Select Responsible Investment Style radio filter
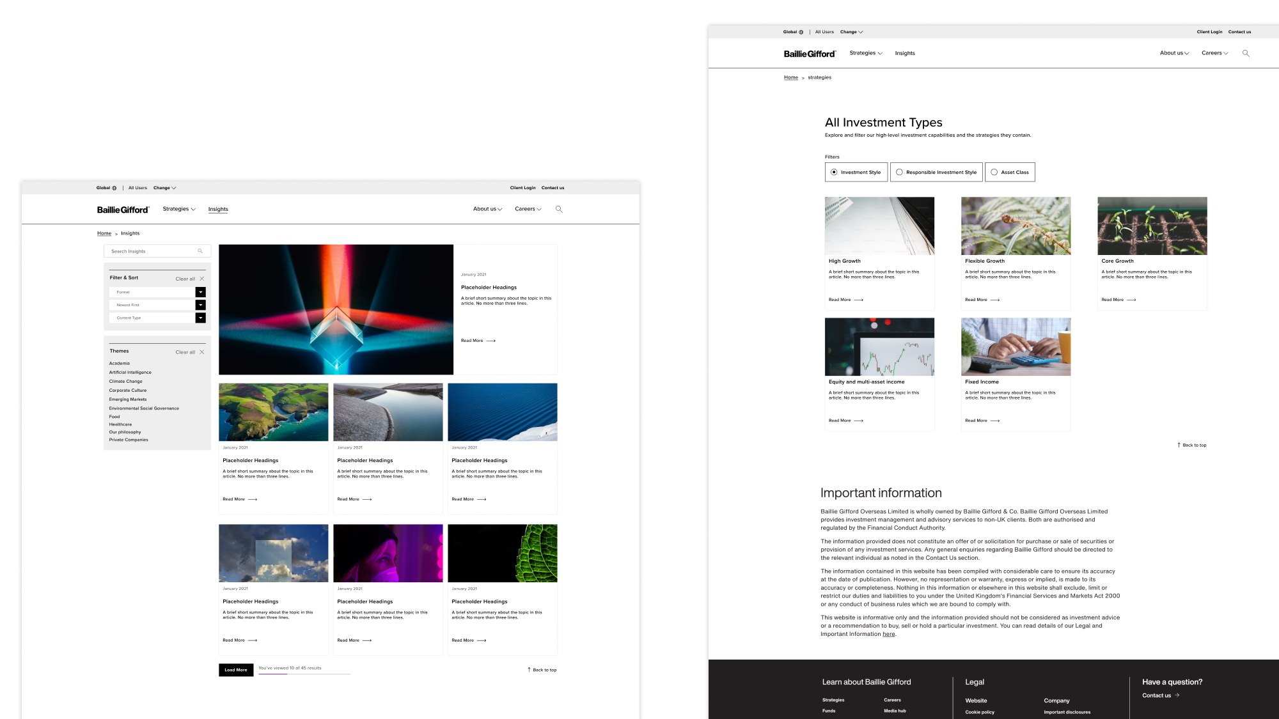 tap(899, 172)
